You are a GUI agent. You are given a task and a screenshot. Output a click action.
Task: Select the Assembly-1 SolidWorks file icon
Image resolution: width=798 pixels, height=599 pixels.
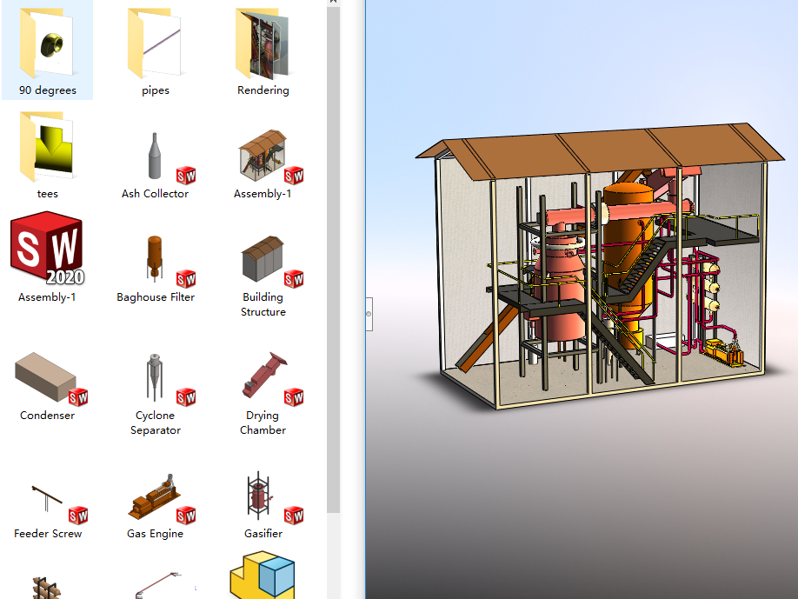tap(48, 252)
